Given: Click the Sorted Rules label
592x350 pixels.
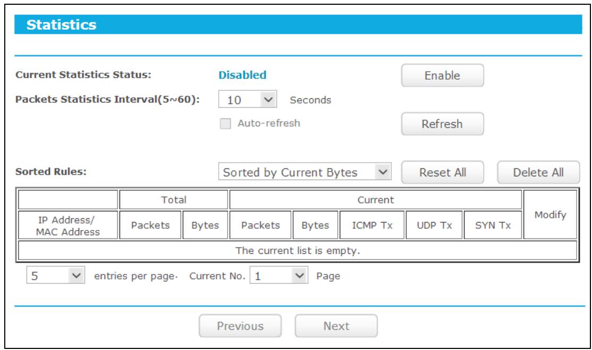Looking at the screenshot, I should (51, 172).
